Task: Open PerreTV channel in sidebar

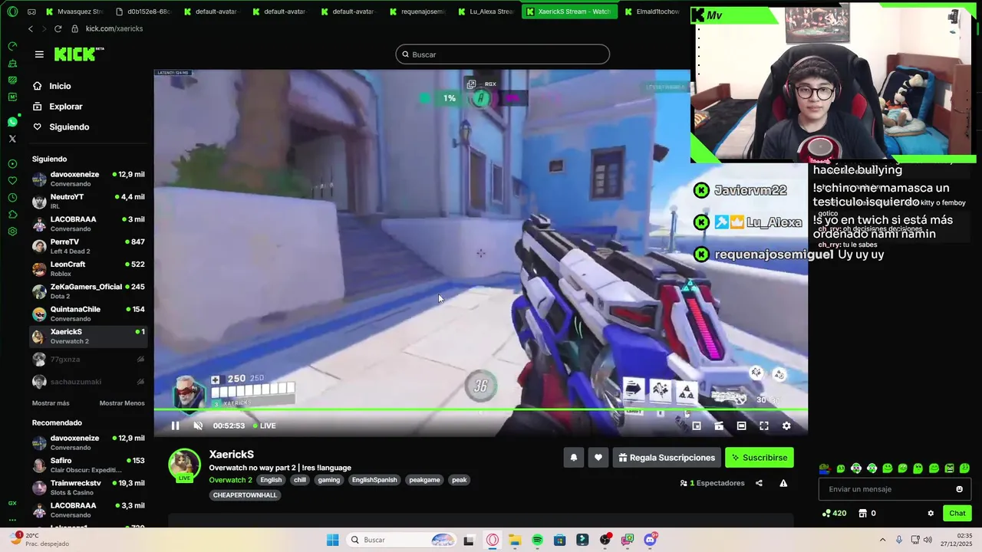Action: (88, 246)
